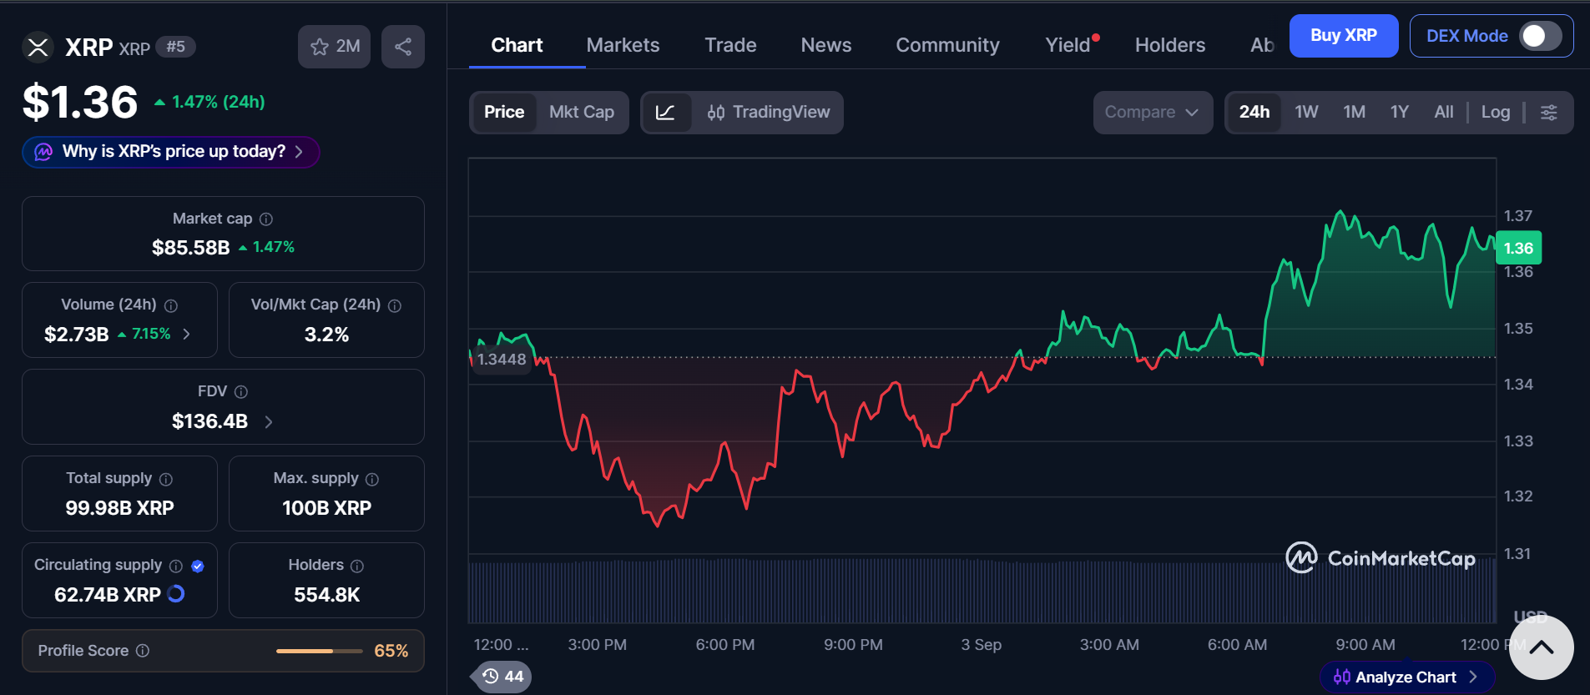Toggle DEX Mode switch
1590x695 pixels.
[1541, 36]
